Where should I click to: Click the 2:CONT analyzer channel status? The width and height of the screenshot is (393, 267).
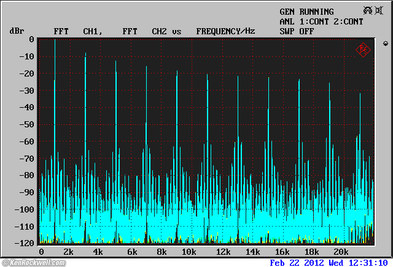[346, 21]
